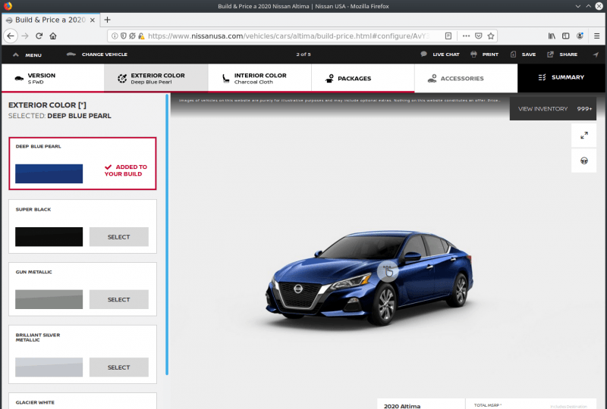Click the 2 of 5 step indicator
The width and height of the screenshot is (607, 409).
click(x=303, y=55)
